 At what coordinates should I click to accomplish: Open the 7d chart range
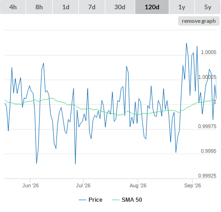point(92,7)
